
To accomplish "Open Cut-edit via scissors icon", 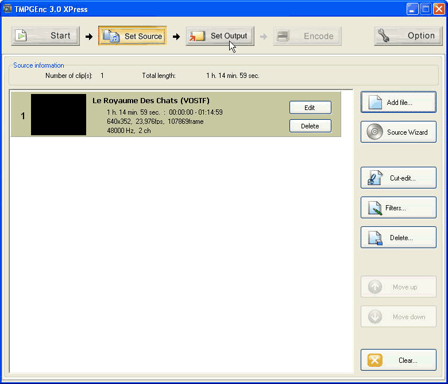I will (374, 178).
